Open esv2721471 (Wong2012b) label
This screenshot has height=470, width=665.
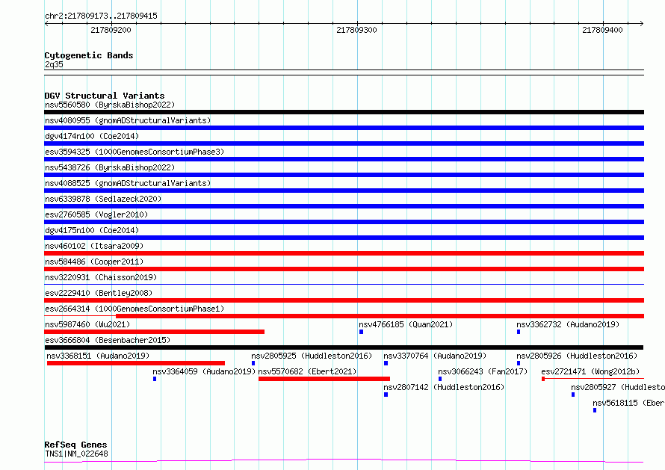click(x=590, y=371)
